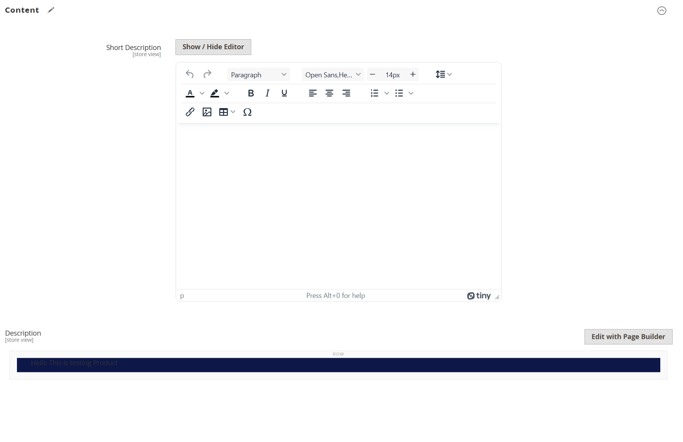Click the Redo arrow icon

pyautogui.click(x=207, y=74)
